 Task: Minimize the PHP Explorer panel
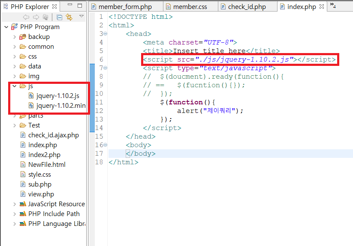coord(70,4)
